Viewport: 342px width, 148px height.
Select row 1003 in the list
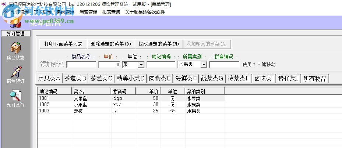tap(131, 111)
